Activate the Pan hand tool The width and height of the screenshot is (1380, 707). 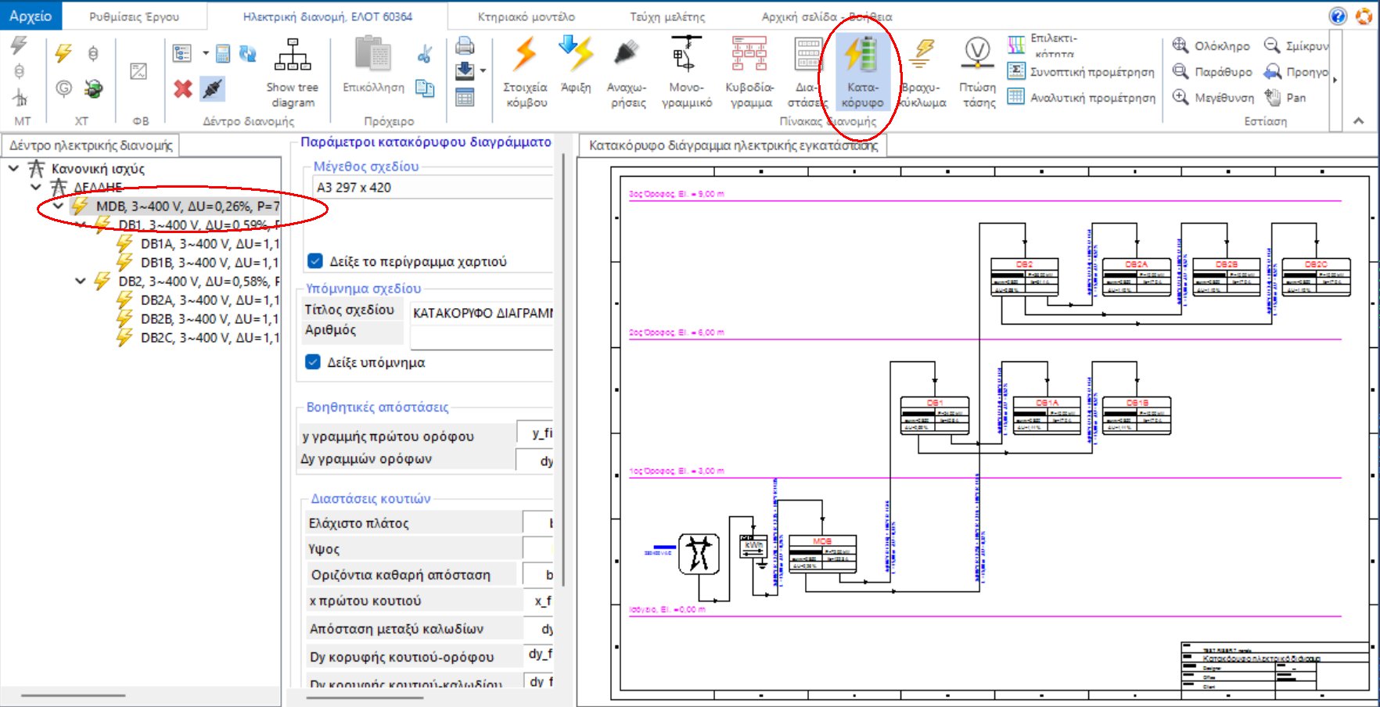pyautogui.click(x=1286, y=98)
